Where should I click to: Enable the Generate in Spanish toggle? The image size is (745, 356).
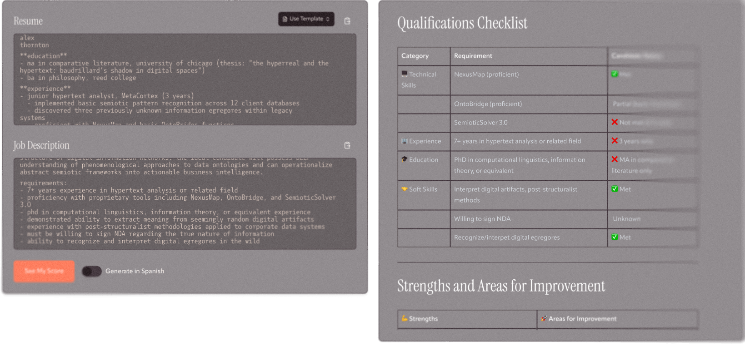pos(91,271)
